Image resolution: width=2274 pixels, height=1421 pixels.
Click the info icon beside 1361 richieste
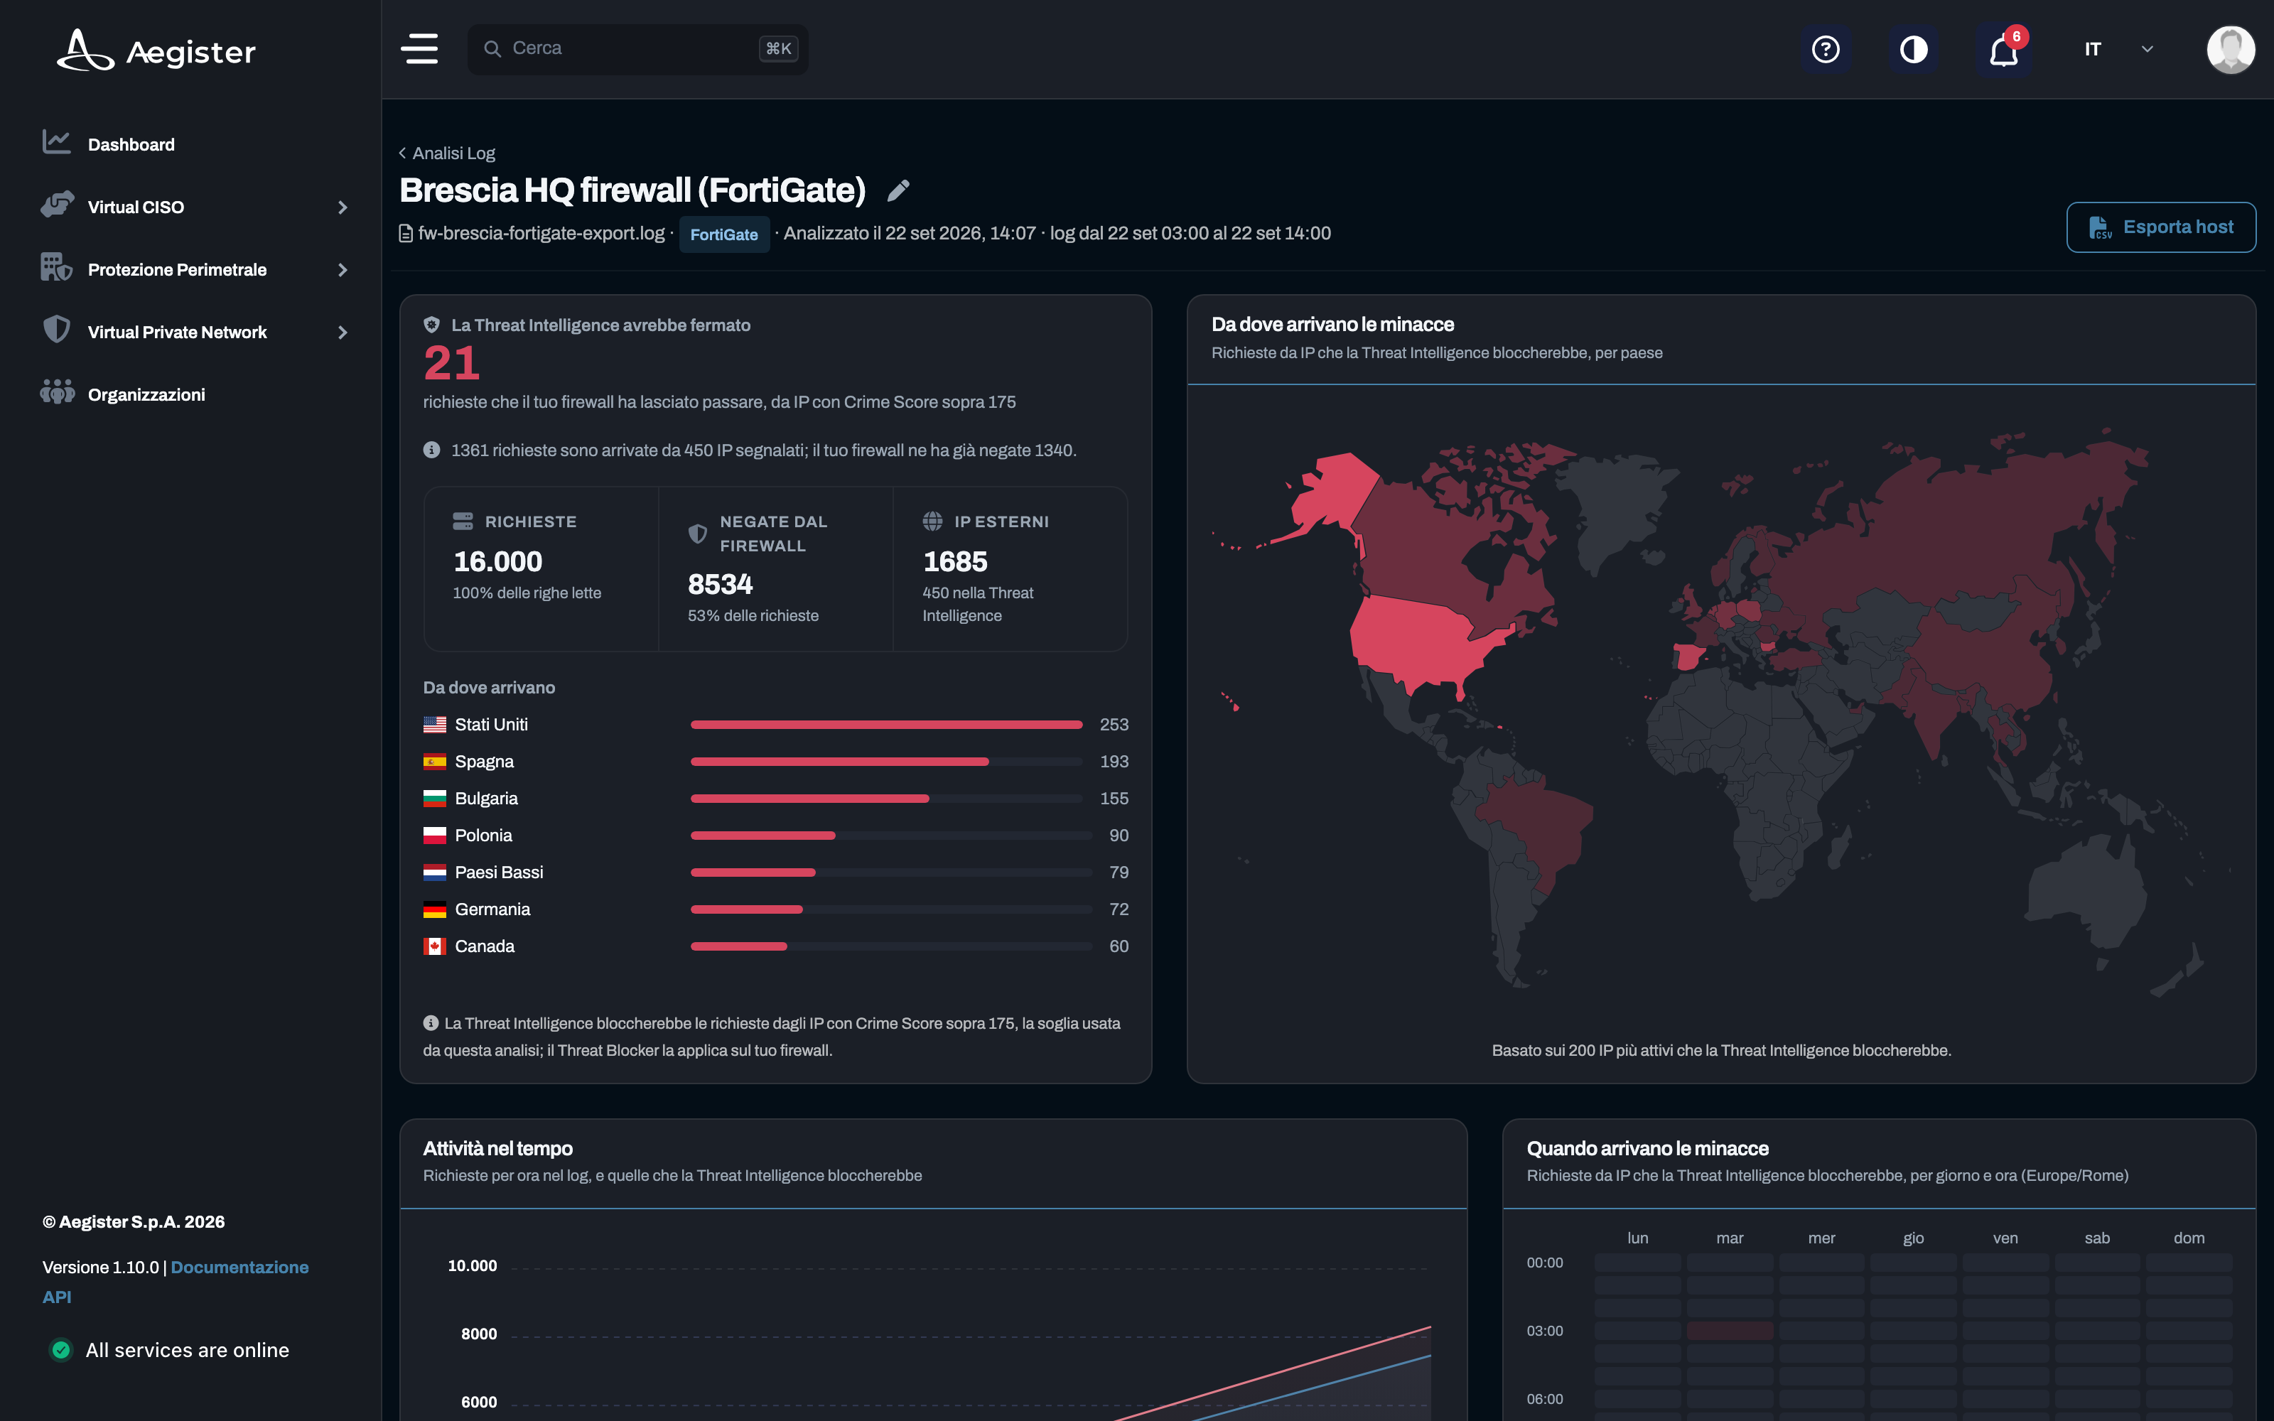[x=431, y=450]
